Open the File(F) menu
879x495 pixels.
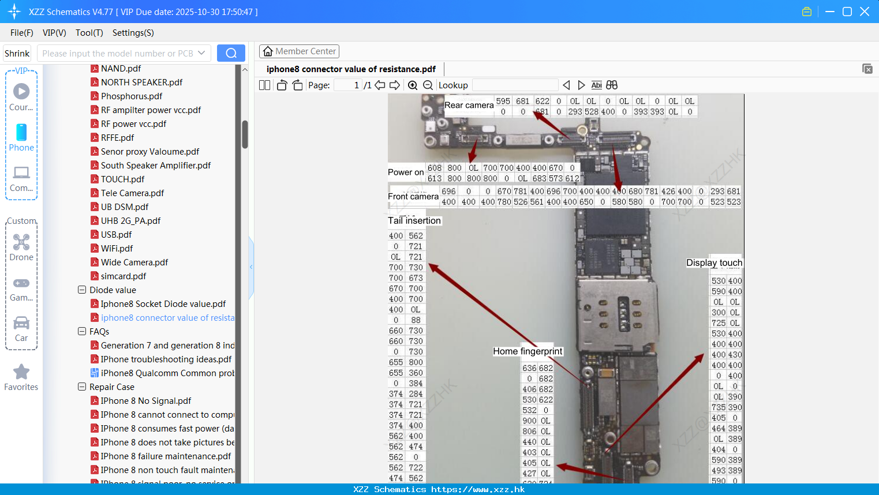pyautogui.click(x=22, y=33)
